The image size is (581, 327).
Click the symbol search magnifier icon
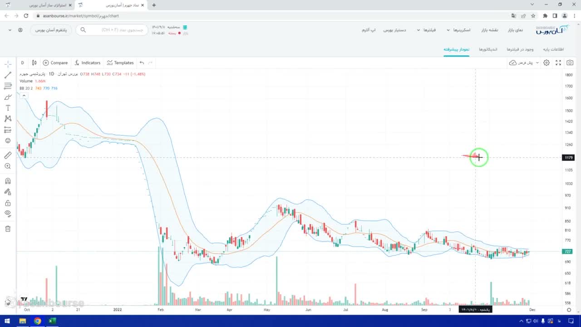[83, 30]
